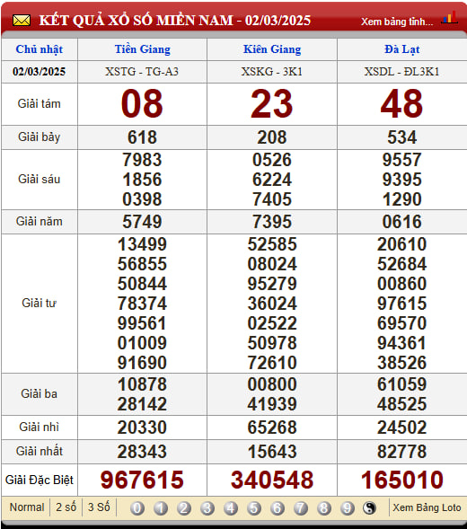The image size is (467, 529).
Task: Open the bar chart statistics icon
Action: 449,18
